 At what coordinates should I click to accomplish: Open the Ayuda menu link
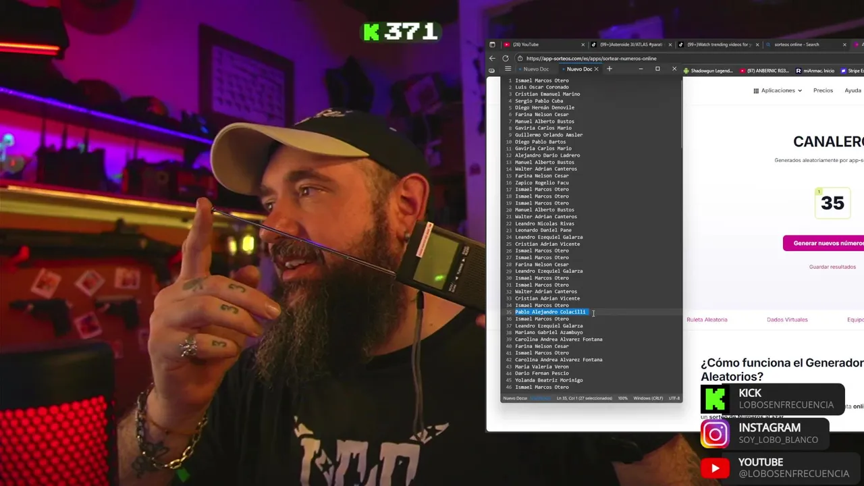click(853, 90)
